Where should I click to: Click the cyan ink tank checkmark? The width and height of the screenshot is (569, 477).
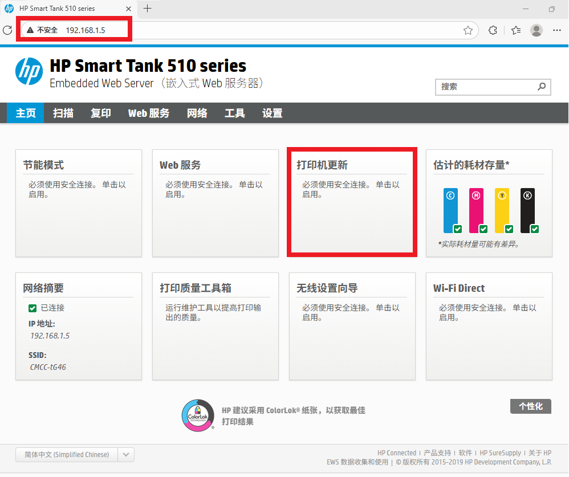click(x=457, y=229)
